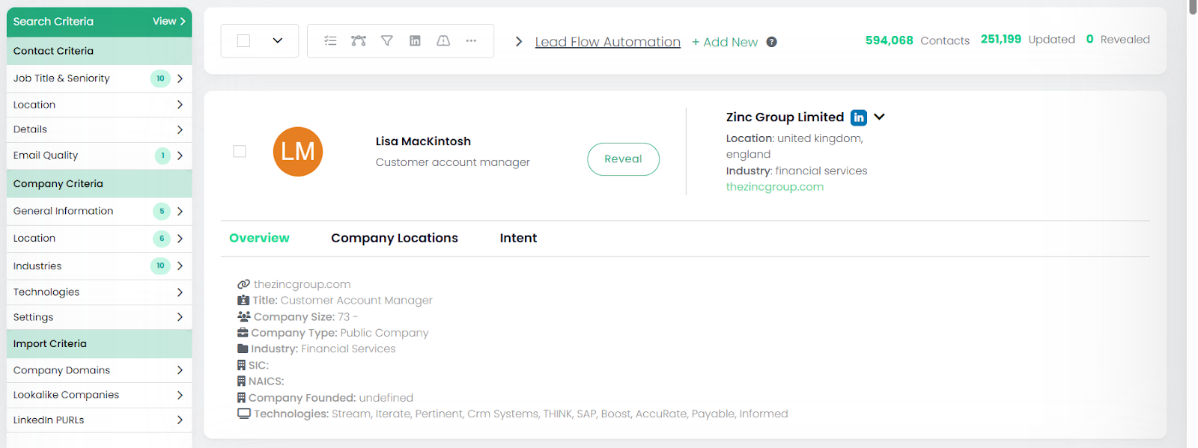Click the bezier curve icon in the toolbar
Screen dimensions: 1198x448
click(359, 41)
